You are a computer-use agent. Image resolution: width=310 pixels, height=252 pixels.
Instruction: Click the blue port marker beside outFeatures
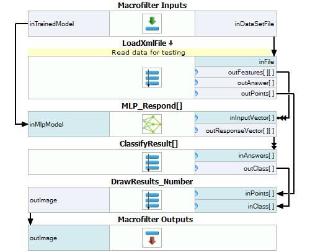(x=196, y=72)
